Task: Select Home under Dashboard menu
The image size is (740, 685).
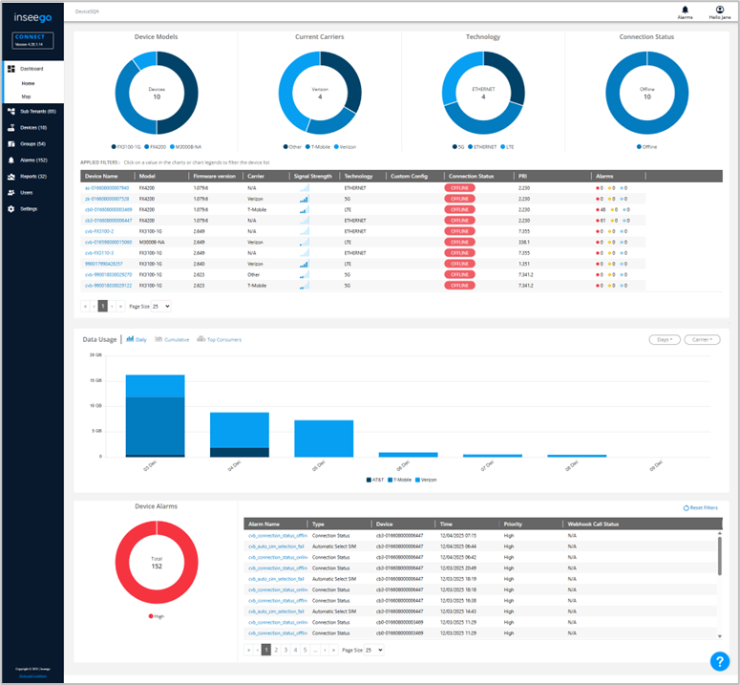Action: tap(29, 83)
